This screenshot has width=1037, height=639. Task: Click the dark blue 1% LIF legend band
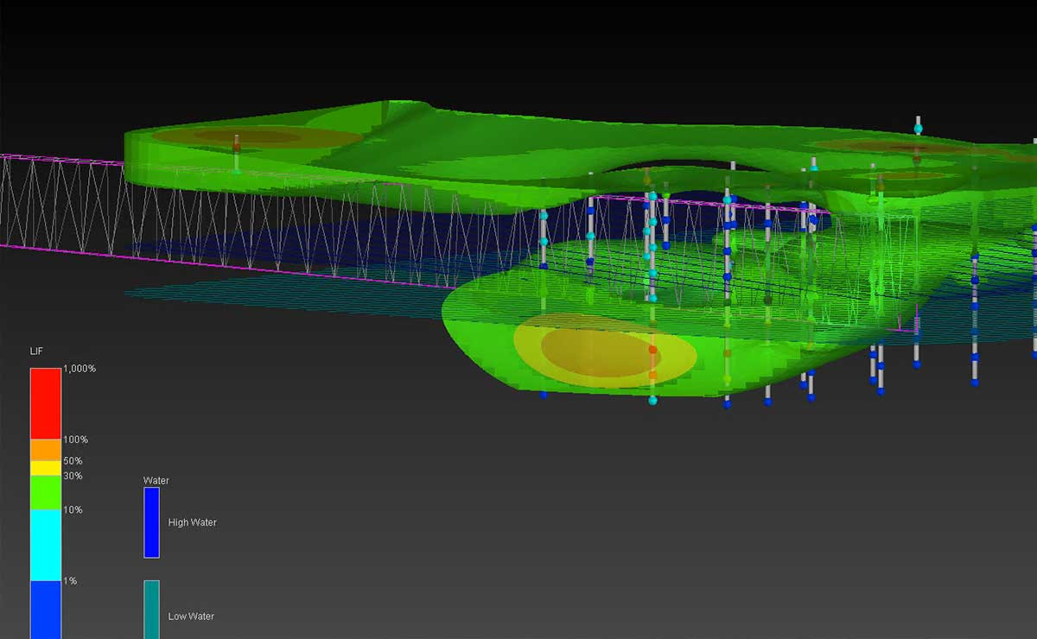point(46,610)
